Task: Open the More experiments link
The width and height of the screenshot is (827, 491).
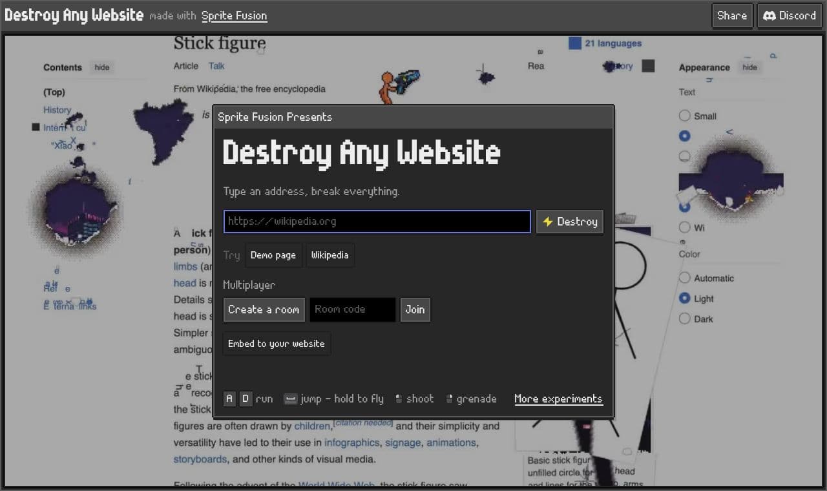Action: click(x=558, y=399)
